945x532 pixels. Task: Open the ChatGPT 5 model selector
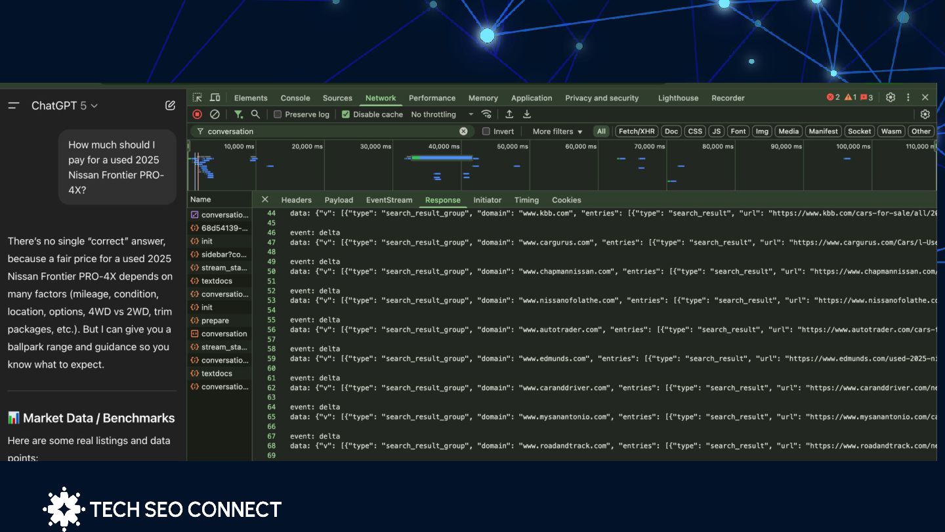64,106
